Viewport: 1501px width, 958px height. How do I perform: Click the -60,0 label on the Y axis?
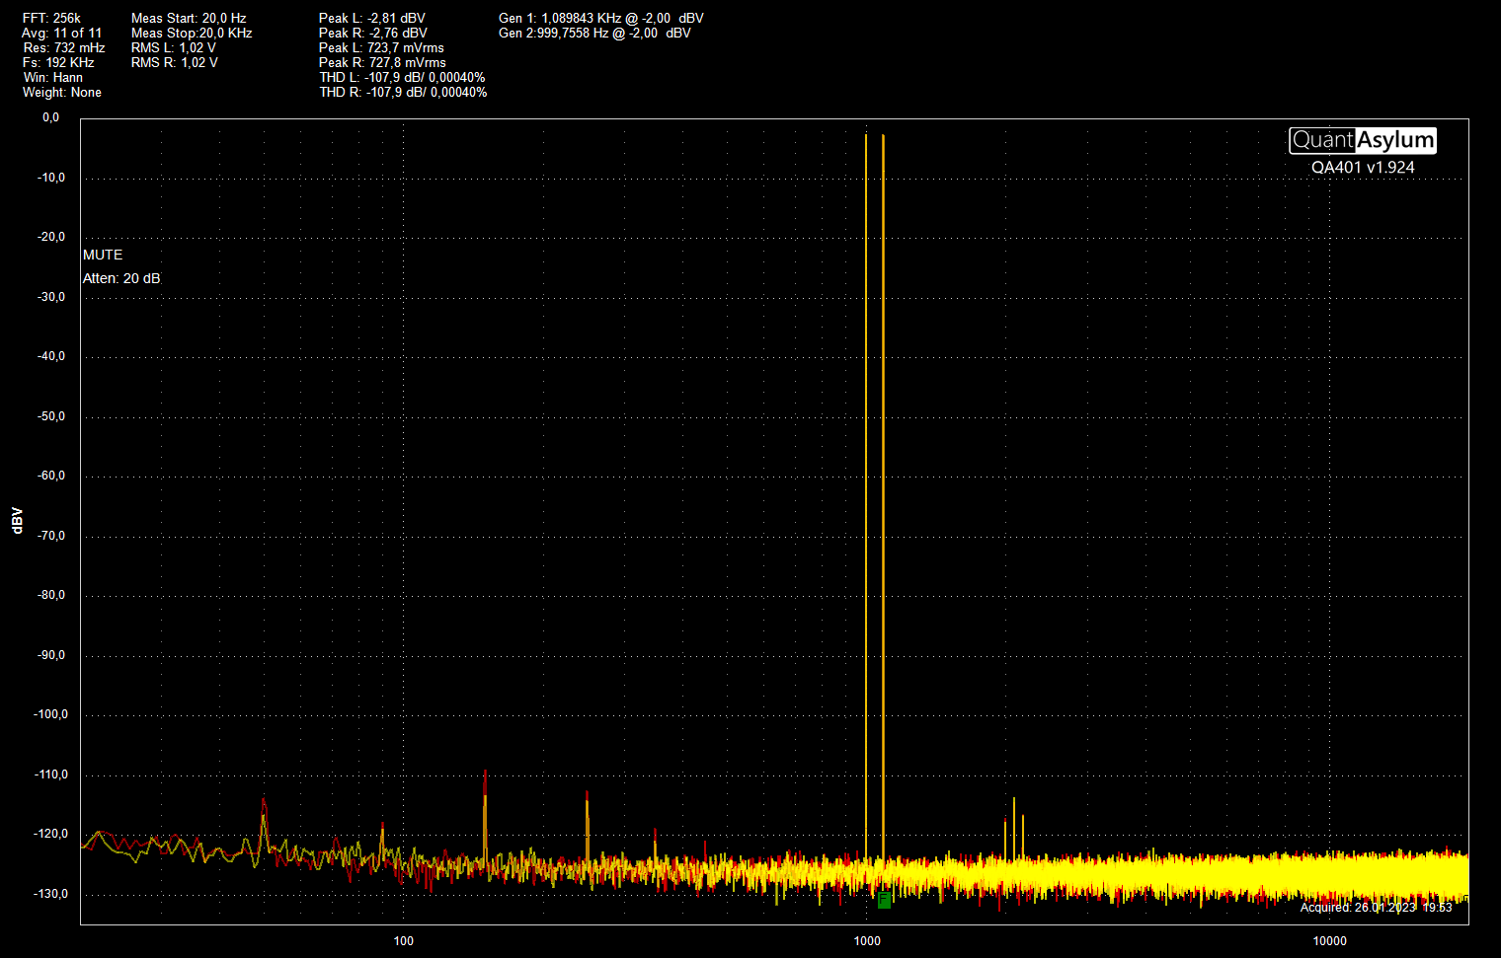[51, 476]
